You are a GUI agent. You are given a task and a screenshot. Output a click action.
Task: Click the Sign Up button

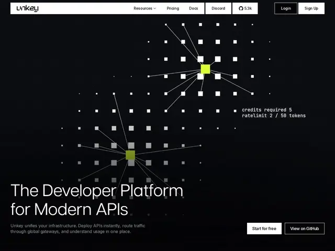coord(311,8)
